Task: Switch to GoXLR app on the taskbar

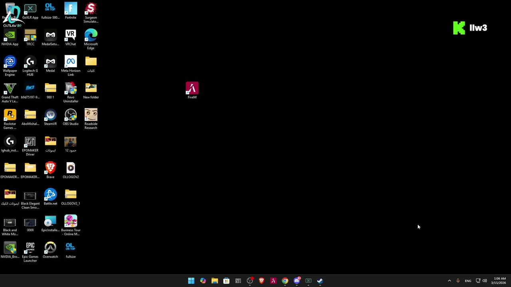Action: coord(309,281)
